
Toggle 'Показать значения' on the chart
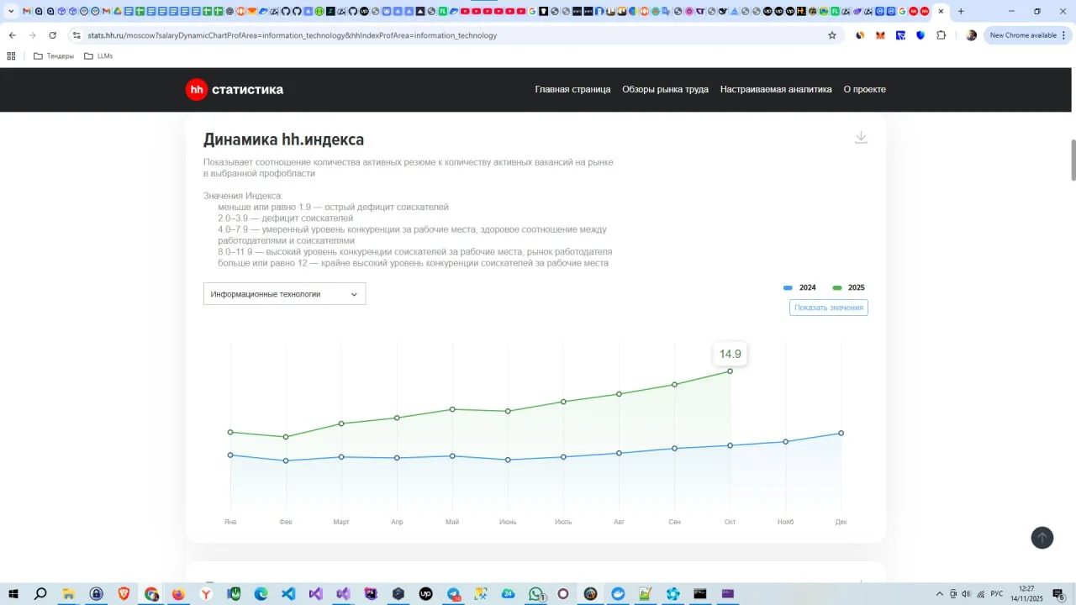click(828, 308)
